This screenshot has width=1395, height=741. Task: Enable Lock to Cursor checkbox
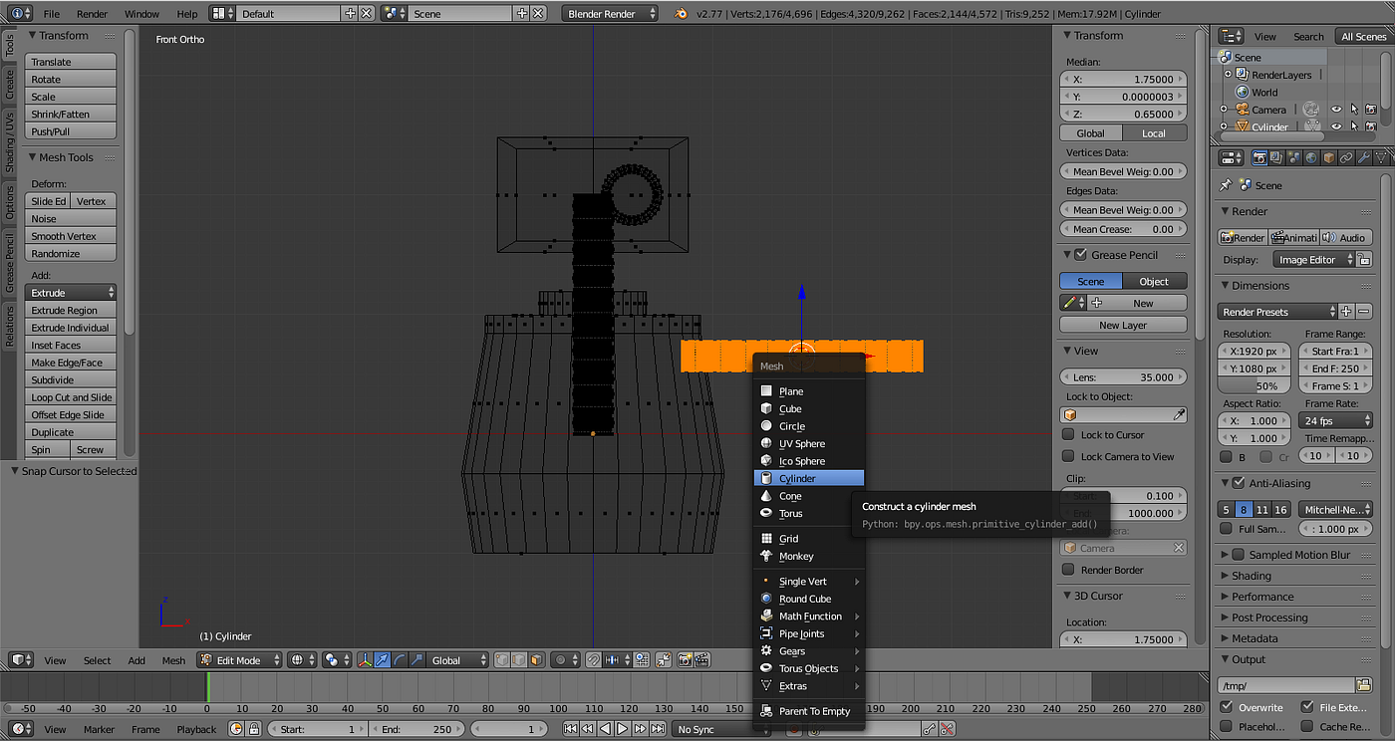(x=1069, y=434)
